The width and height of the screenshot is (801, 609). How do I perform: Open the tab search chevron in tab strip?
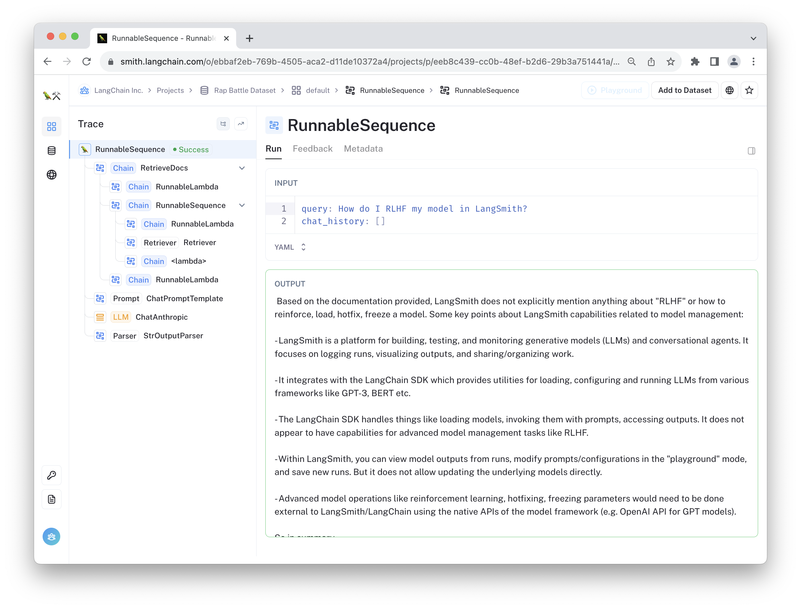tap(754, 38)
